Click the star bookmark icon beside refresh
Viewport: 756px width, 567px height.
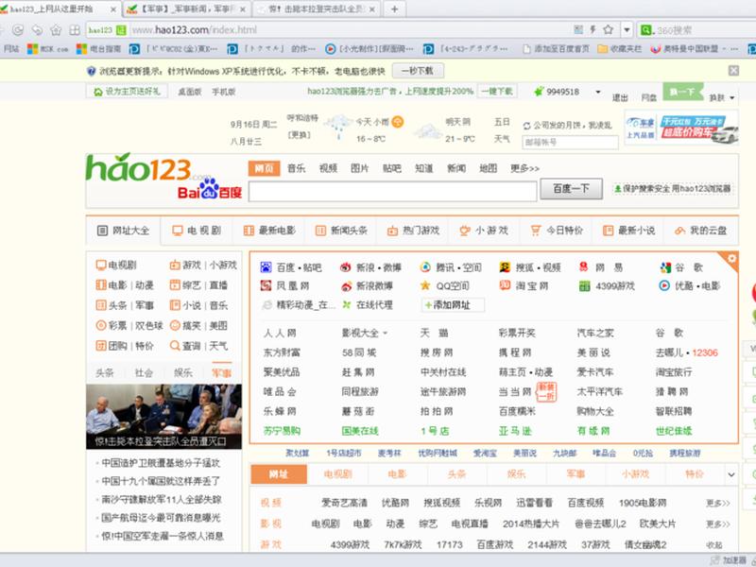click(x=56, y=30)
